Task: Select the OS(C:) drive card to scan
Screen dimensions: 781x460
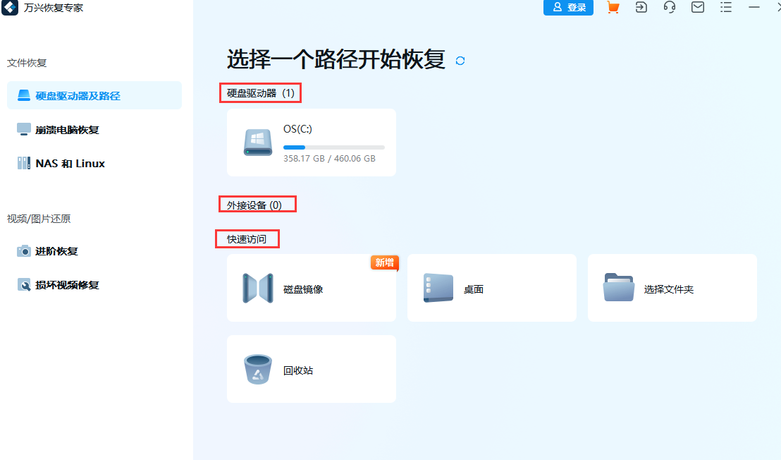Action: (311, 142)
